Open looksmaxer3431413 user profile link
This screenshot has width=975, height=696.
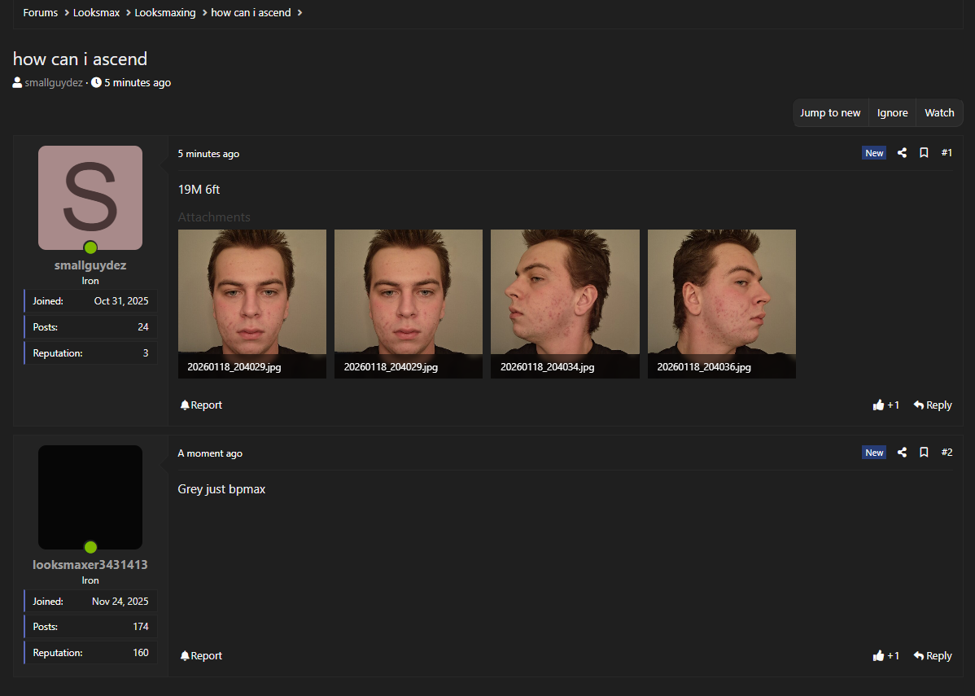[x=90, y=565]
